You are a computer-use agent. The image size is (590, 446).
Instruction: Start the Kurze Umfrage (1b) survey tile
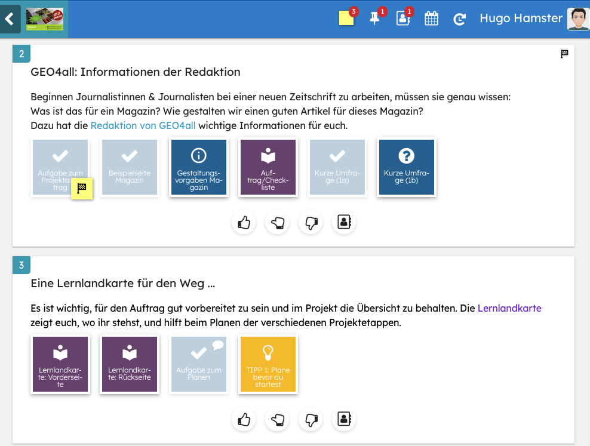[x=406, y=167]
